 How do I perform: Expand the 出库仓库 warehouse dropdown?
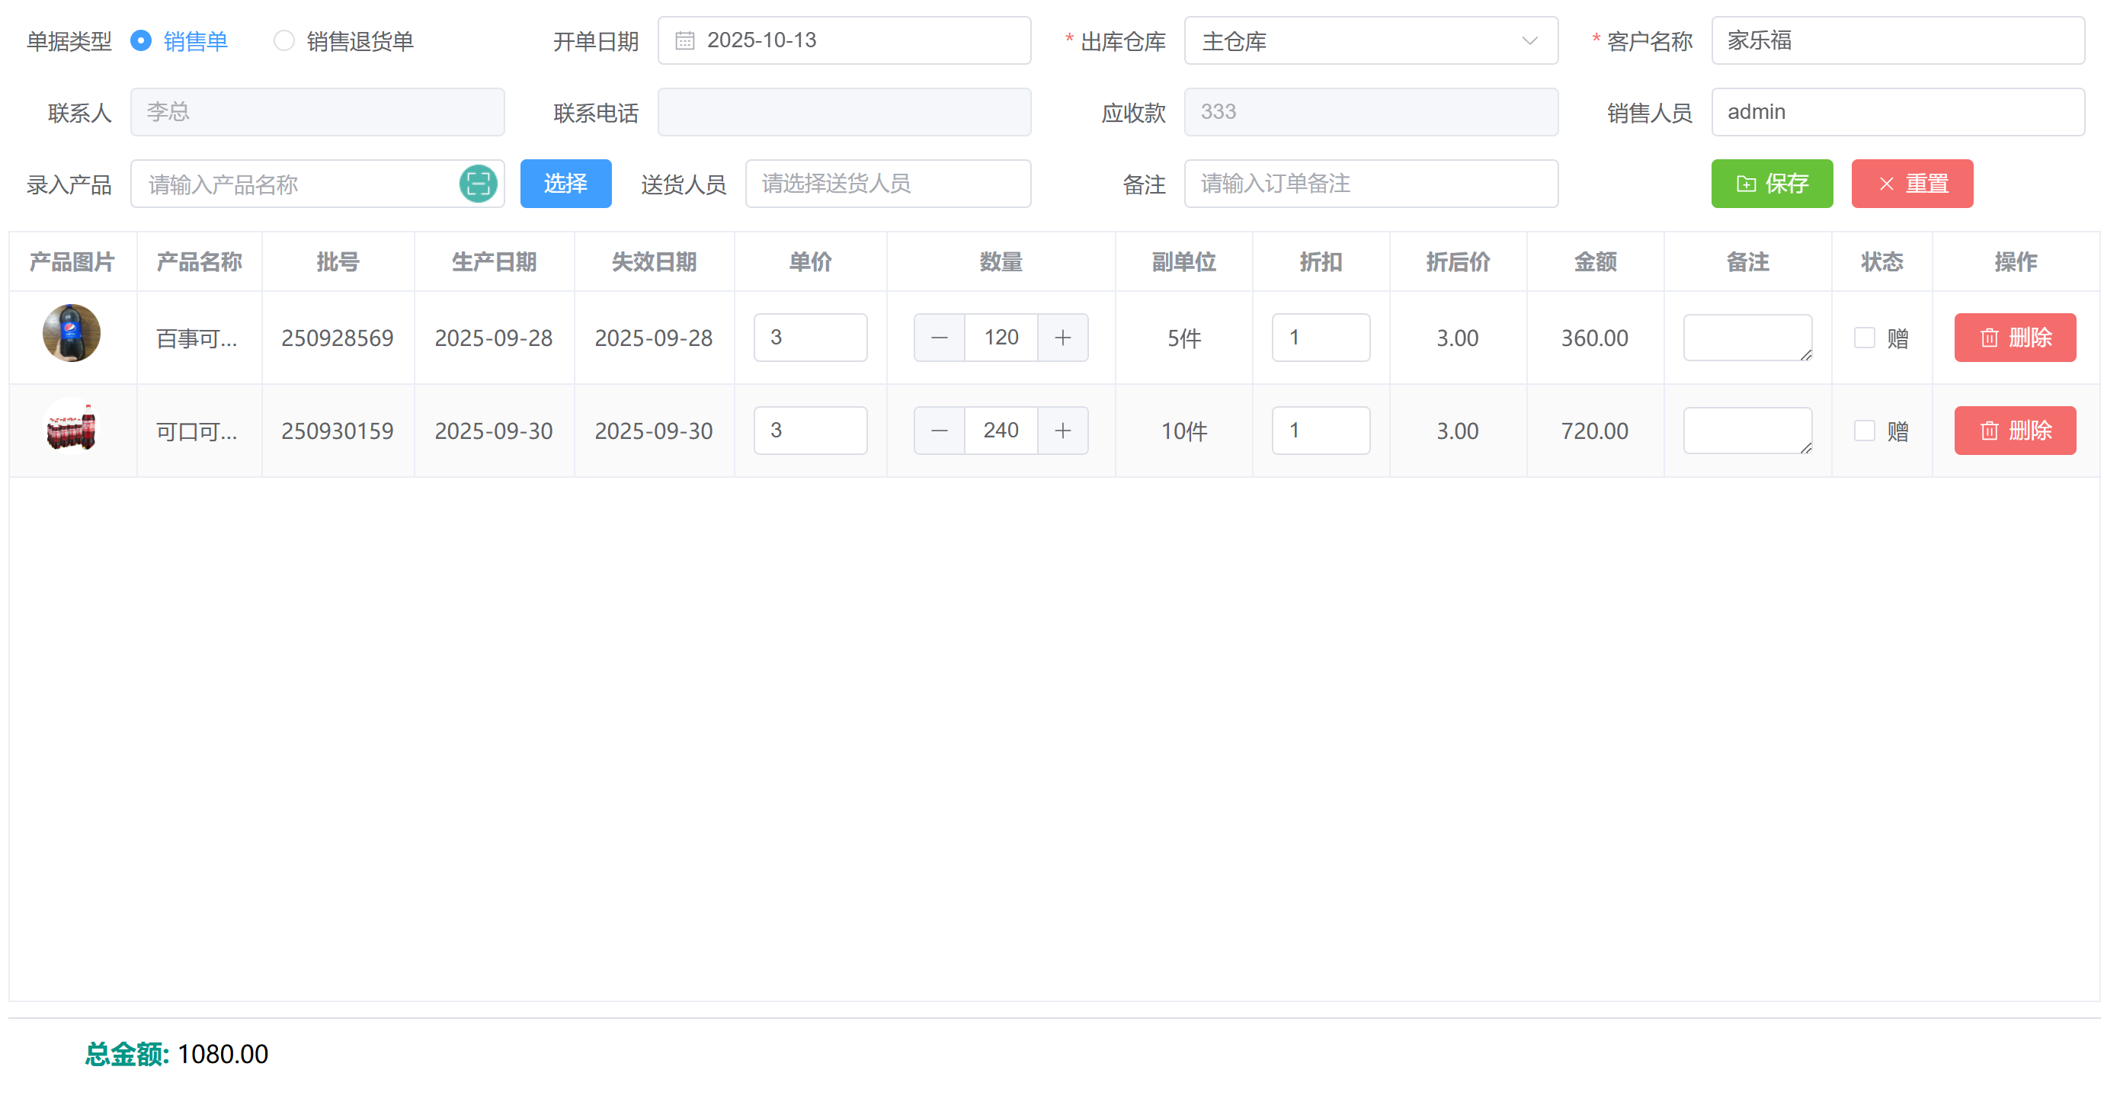tap(1371, 40)
